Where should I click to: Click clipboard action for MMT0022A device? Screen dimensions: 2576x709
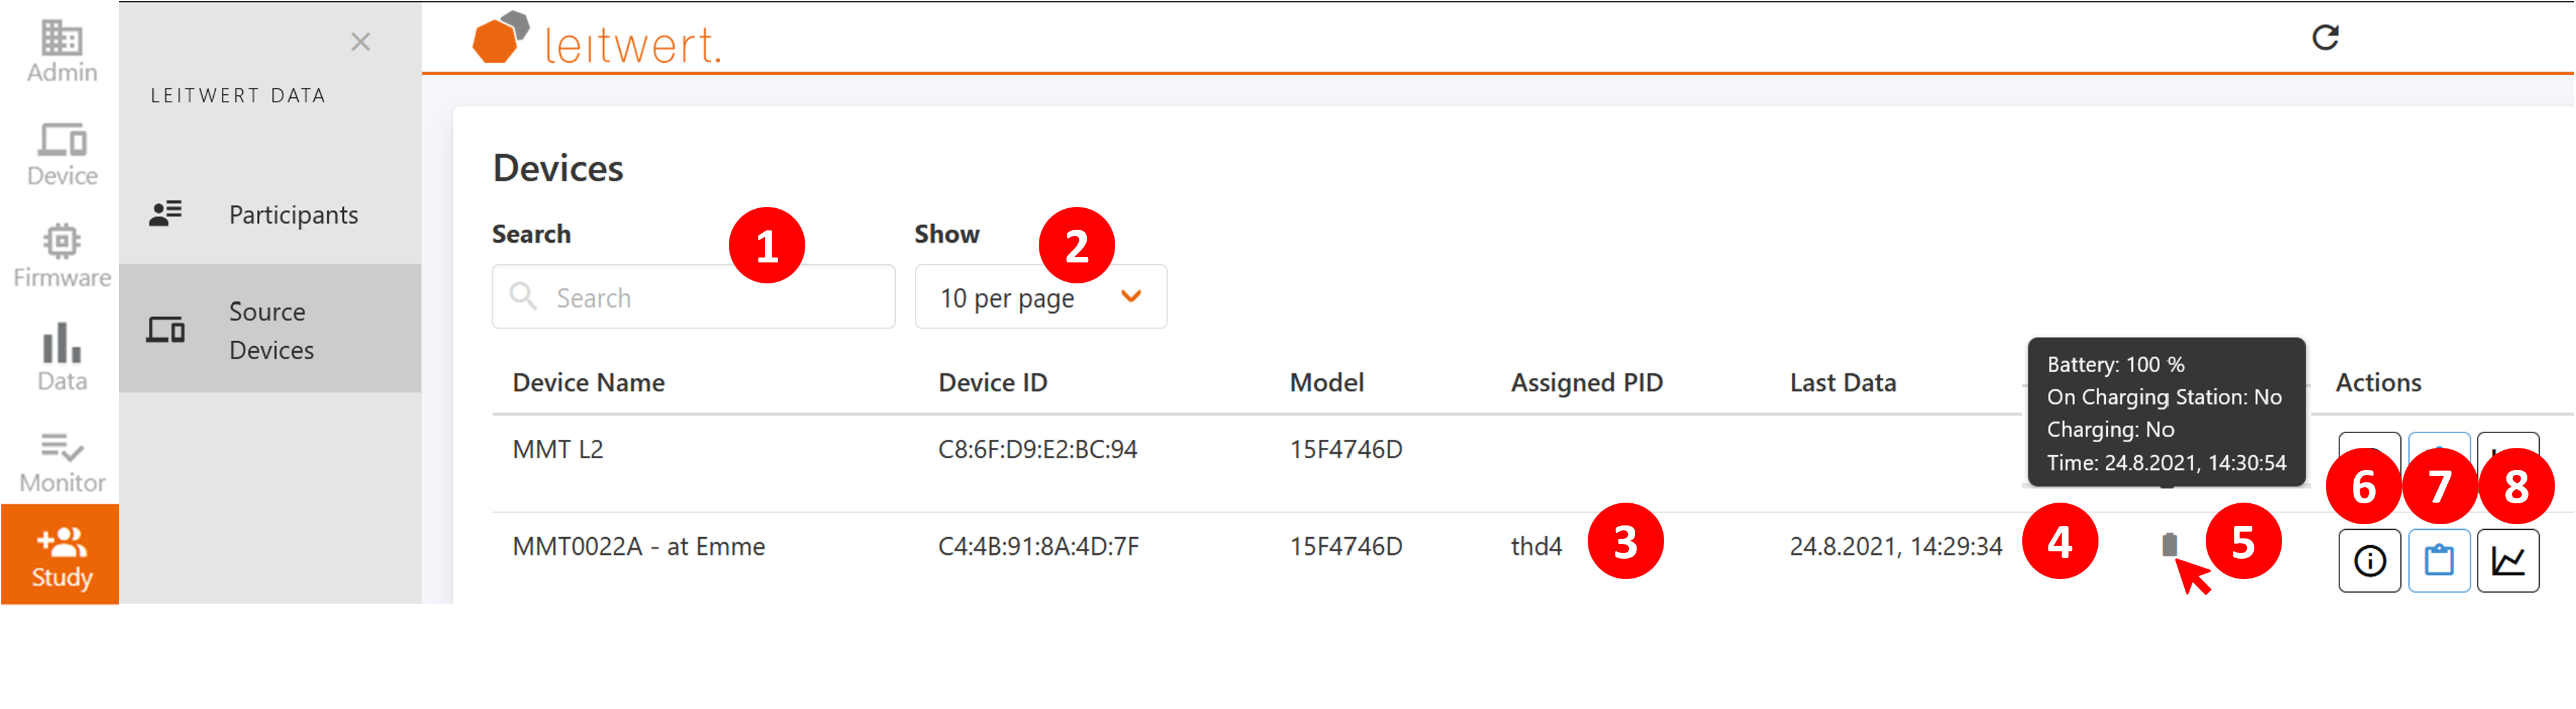coord(2438,561)
